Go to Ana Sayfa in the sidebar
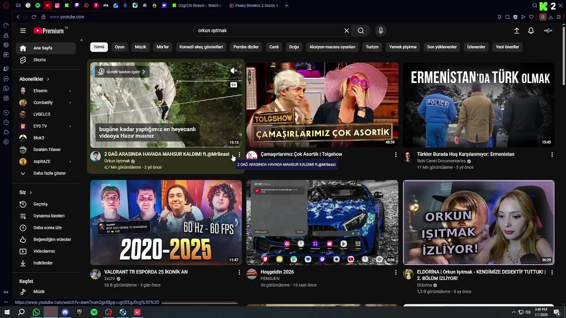The width and height of the screenshot is (566, 318). point(46,48)
